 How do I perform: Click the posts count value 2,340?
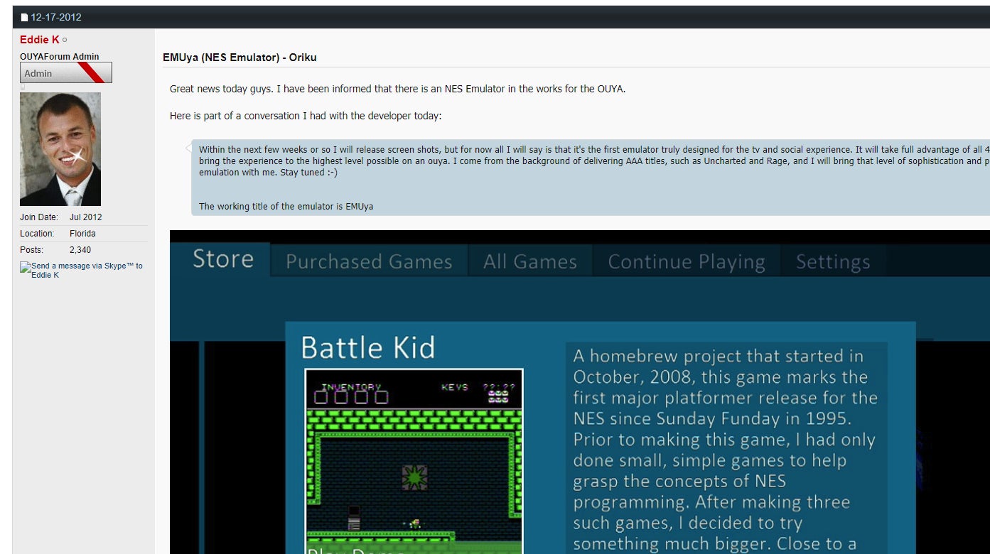pos(80,249)
